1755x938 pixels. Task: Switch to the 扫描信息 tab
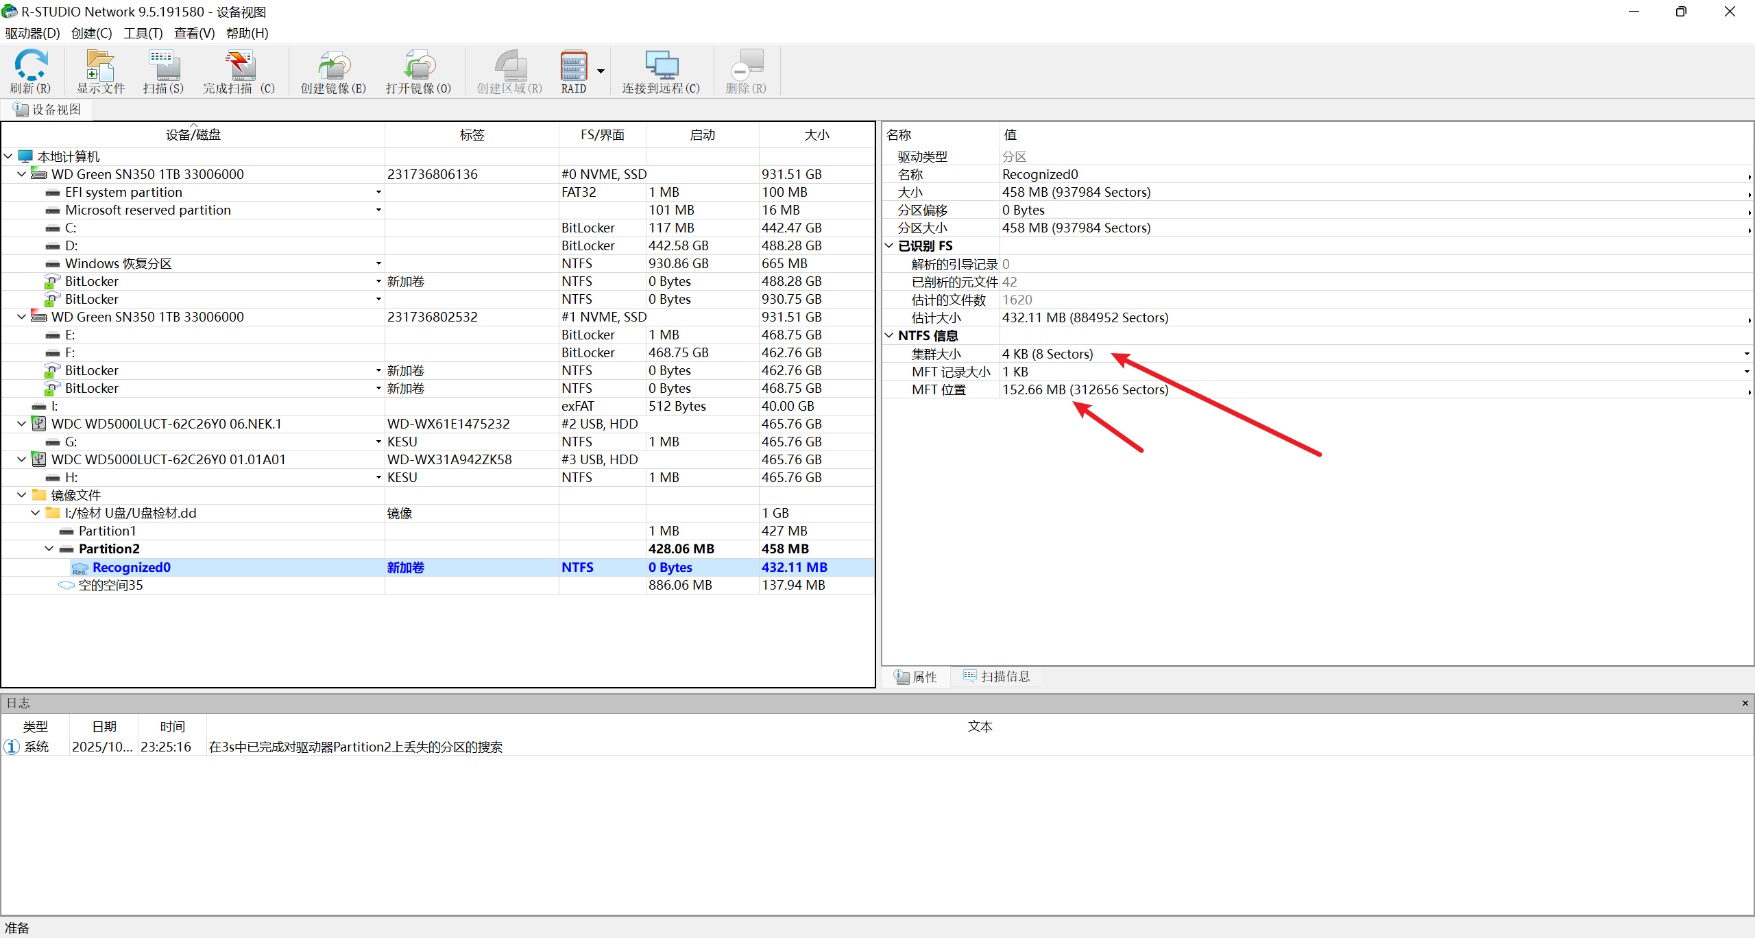997,677
